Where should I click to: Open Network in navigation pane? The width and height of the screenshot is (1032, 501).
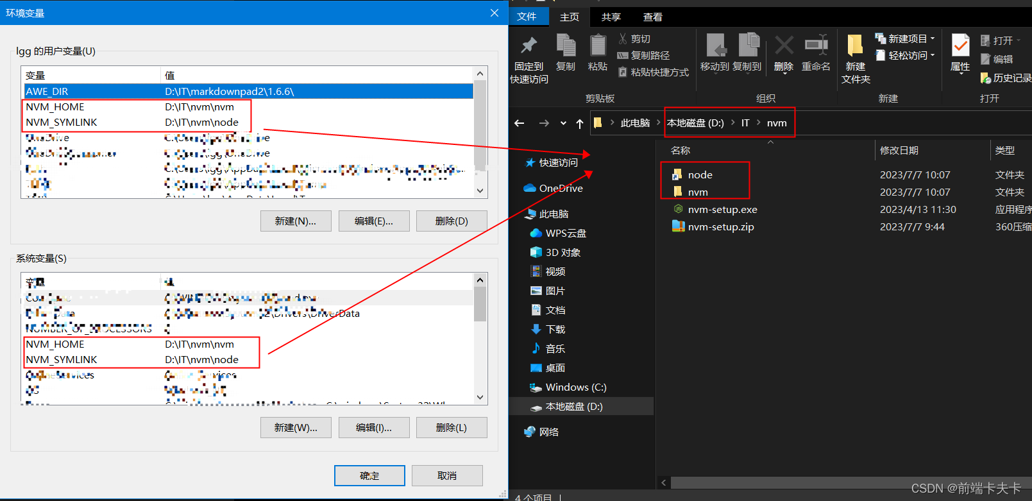[541, 432]
